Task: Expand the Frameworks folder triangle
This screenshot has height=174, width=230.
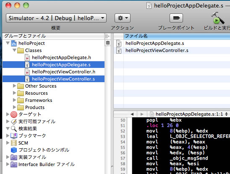Action: click(14, 100)
